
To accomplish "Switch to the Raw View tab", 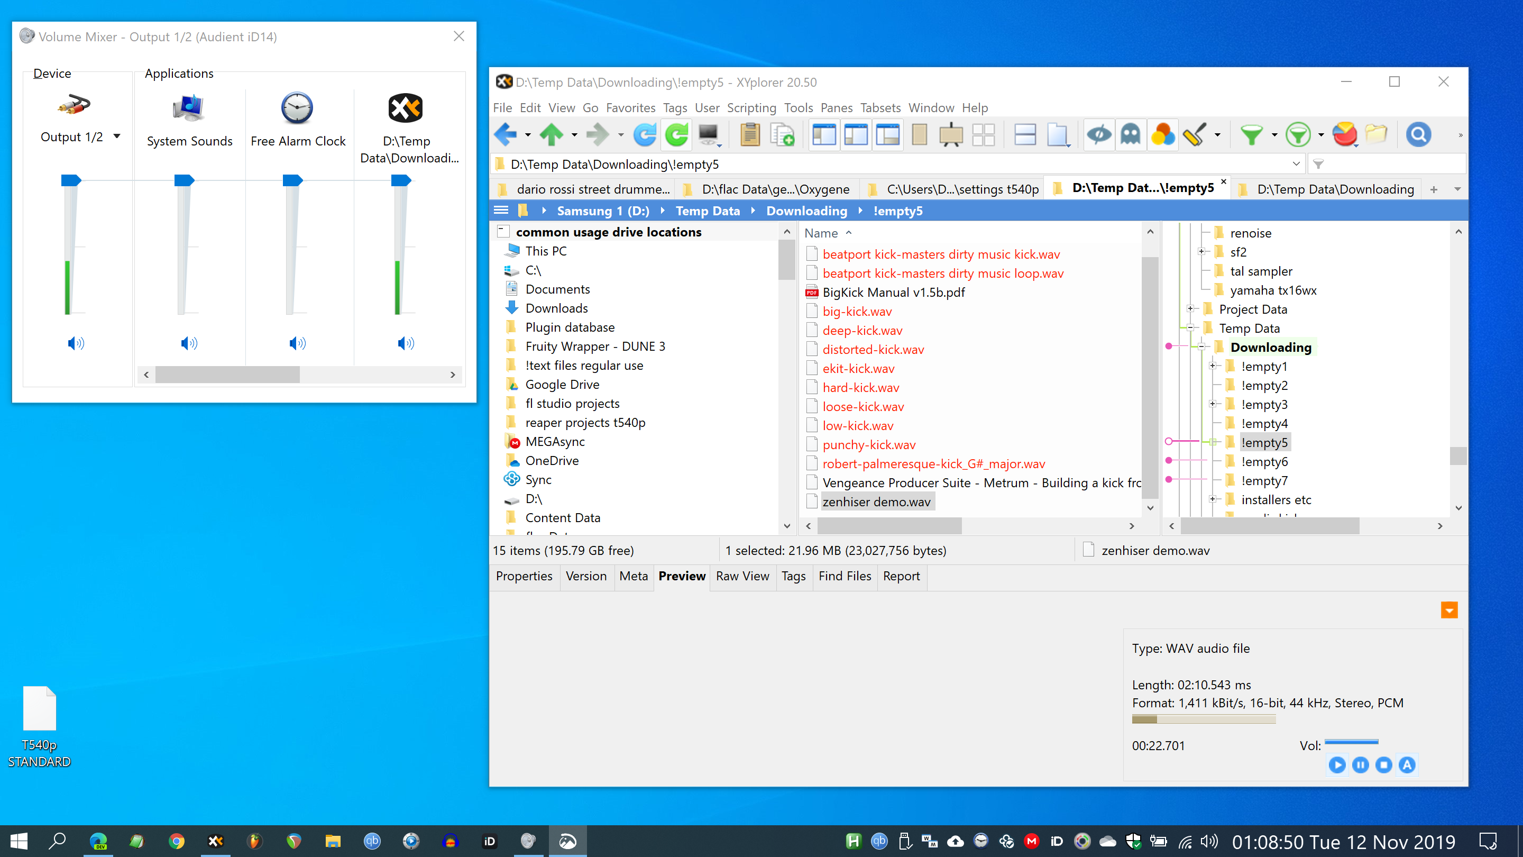I will tap(742, 576).
